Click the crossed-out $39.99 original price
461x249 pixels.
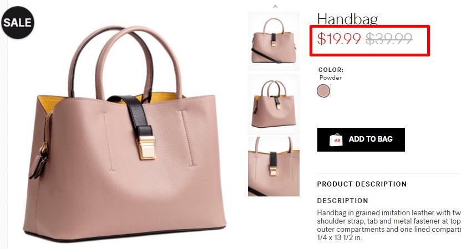click(x=389, y=39)
